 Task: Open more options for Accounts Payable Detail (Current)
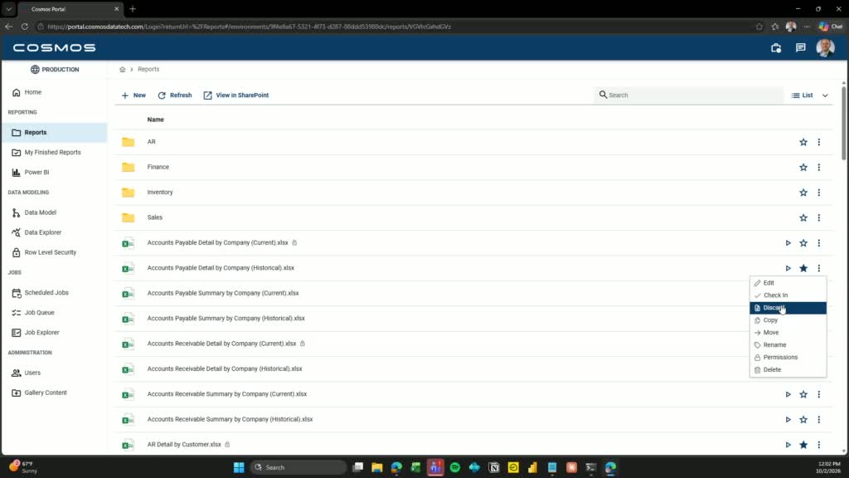point(818,243)
